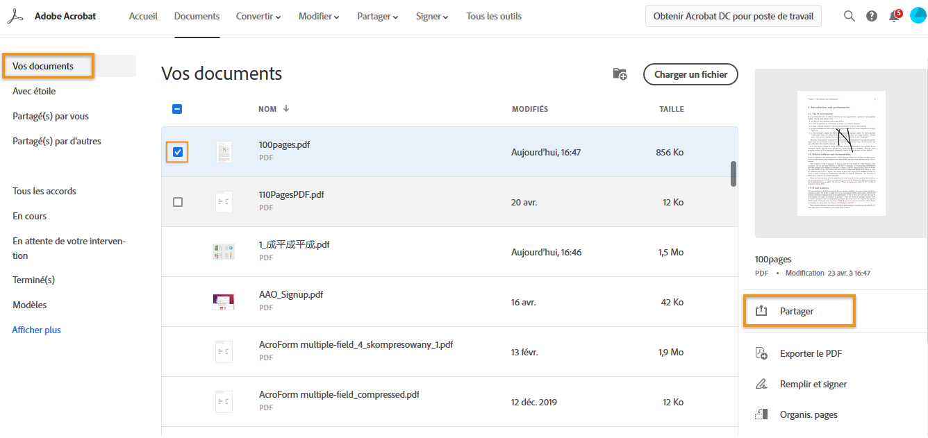Open the notifications bell icon
The image size is (928, 438).
[895, 16]
